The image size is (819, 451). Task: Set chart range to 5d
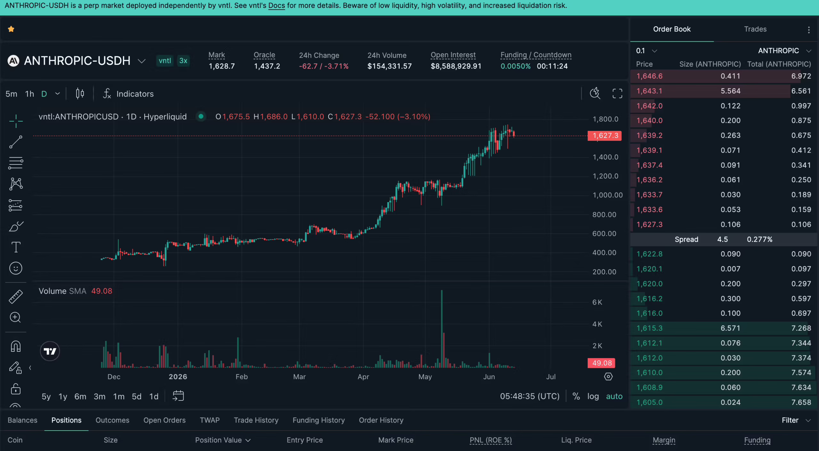tap(137, 396)
